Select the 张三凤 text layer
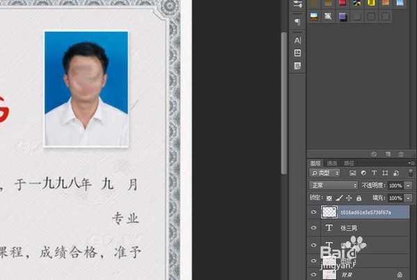The height and width of the screenshot is (280, 417). click(x=361, y=228)
